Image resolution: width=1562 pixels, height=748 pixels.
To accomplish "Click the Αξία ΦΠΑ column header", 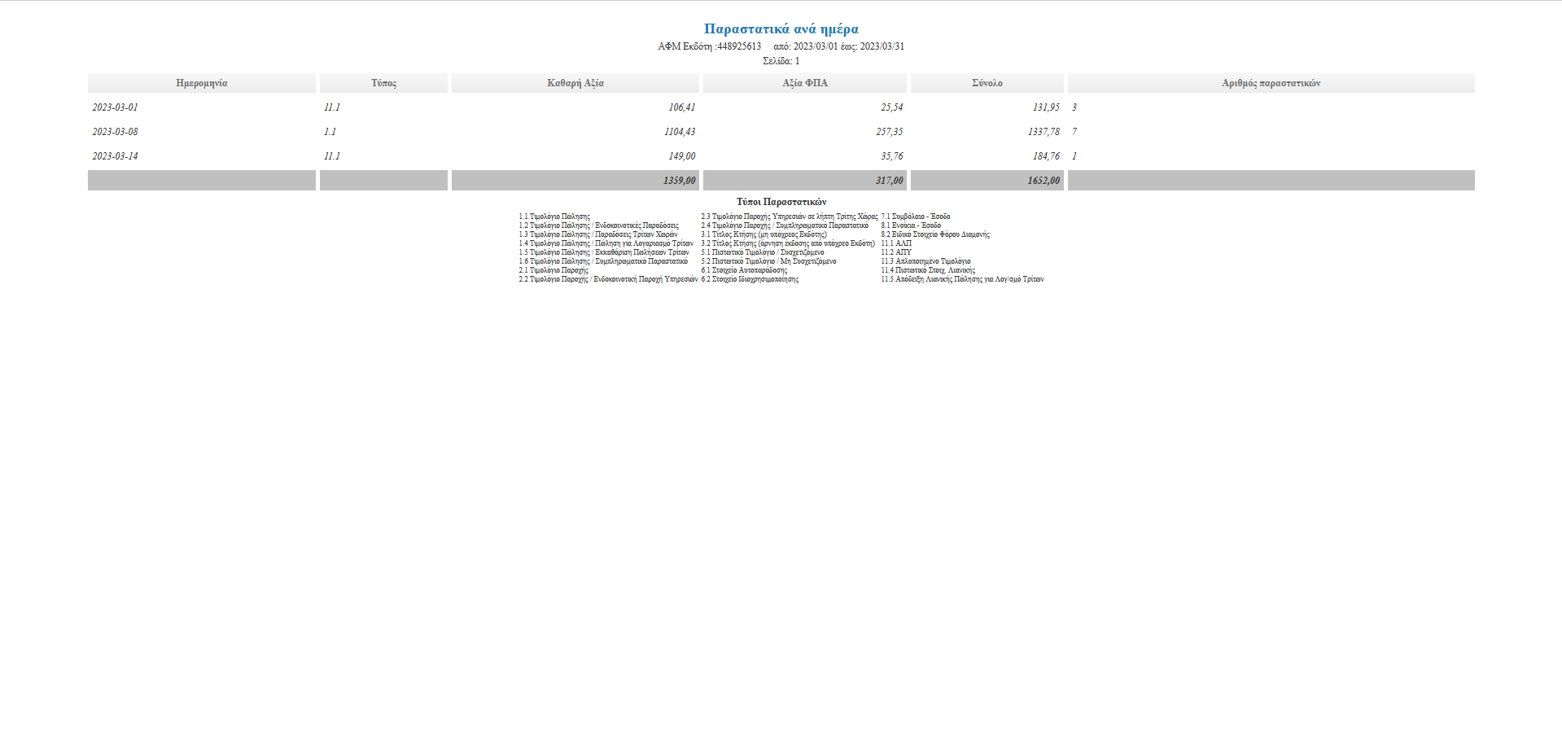I will point(803,82).
